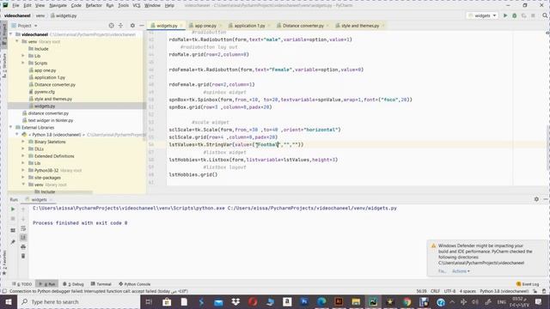Open Amazon icon in taskbar
The image size is (550, 309).
pyautogui.click(x=287, y=301)
